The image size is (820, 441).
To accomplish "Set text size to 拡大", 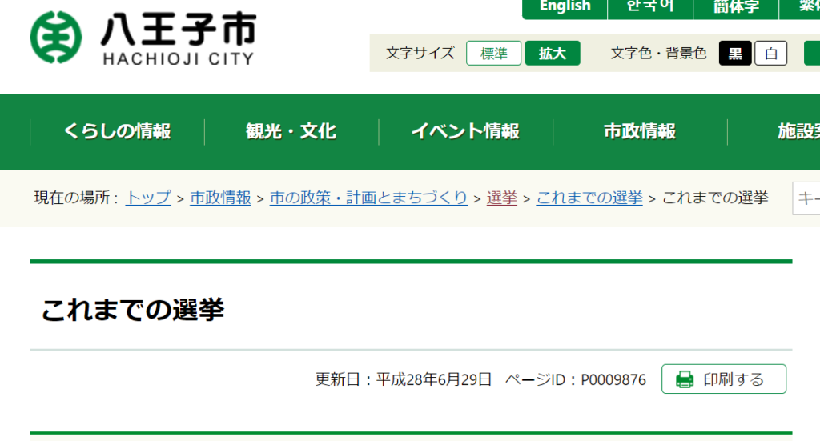I will tap(553, 54).
